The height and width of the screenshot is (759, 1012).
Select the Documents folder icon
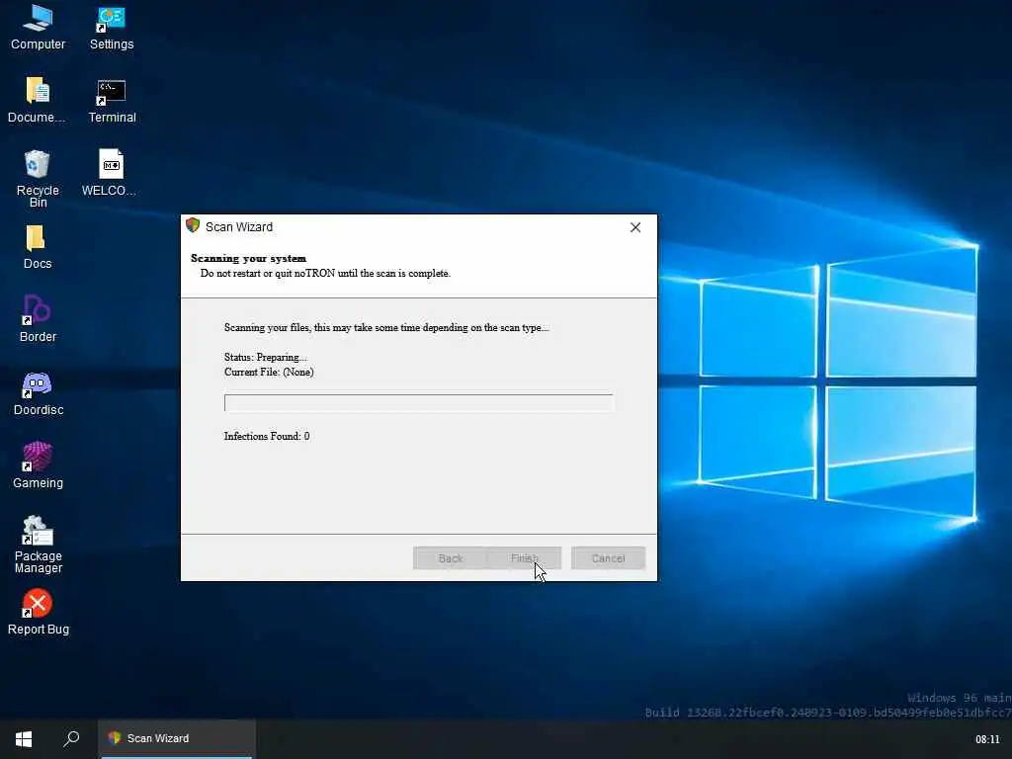38,100
